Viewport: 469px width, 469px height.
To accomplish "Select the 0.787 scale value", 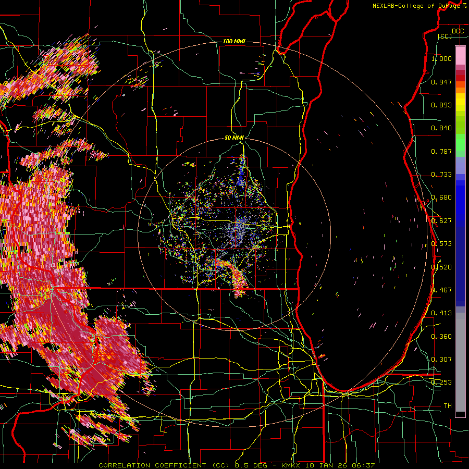I will coord(441,151).
